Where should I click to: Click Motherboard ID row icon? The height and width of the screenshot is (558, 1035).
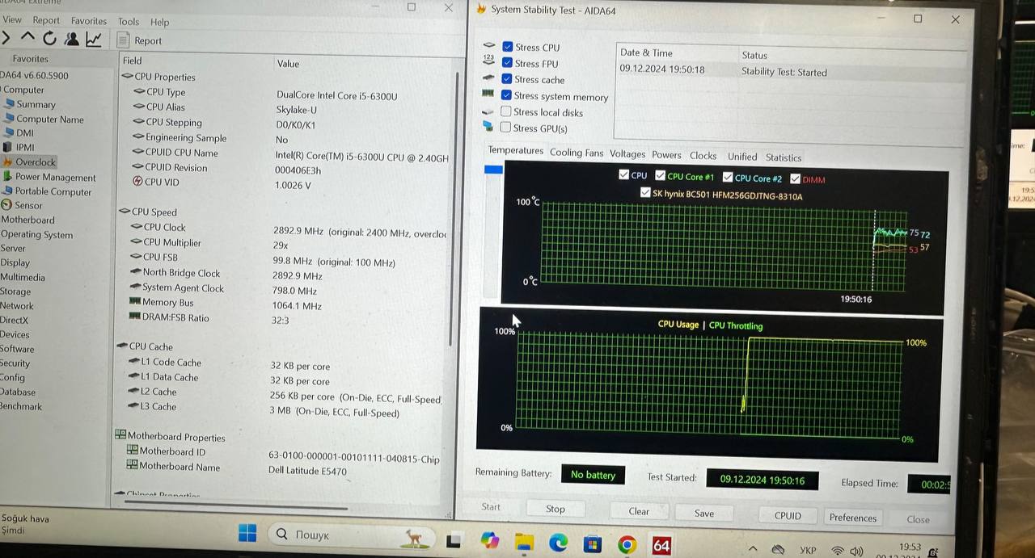coord(133,451)
